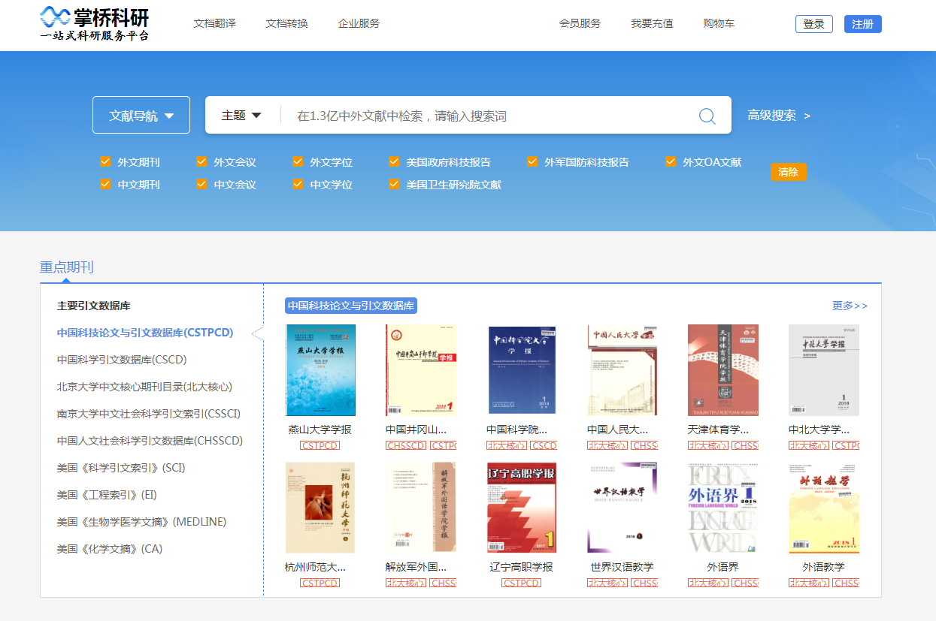Open the 文献导航 dropdown
The image size is (936, 621).
[x=141, y=115]
